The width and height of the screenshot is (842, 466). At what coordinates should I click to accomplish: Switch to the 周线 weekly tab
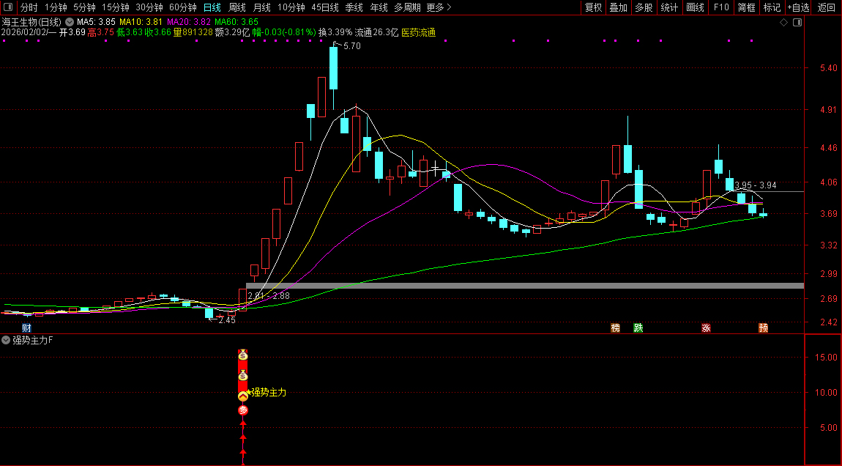236,7
